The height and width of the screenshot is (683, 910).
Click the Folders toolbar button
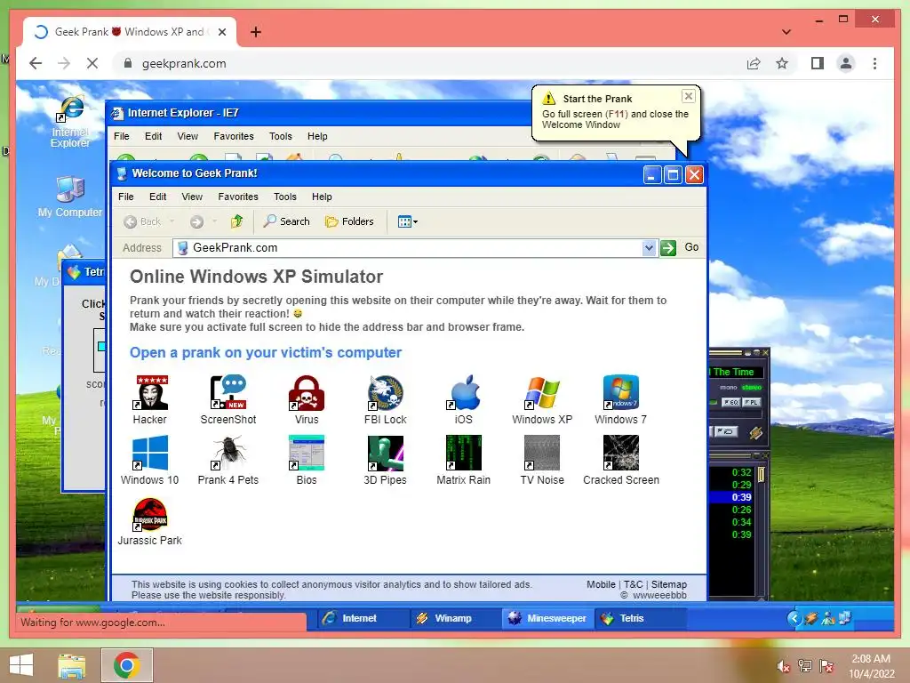pyautogui.click(x=349, y=221)
